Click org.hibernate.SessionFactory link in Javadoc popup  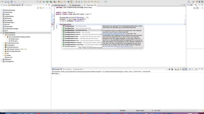[114, 34]
